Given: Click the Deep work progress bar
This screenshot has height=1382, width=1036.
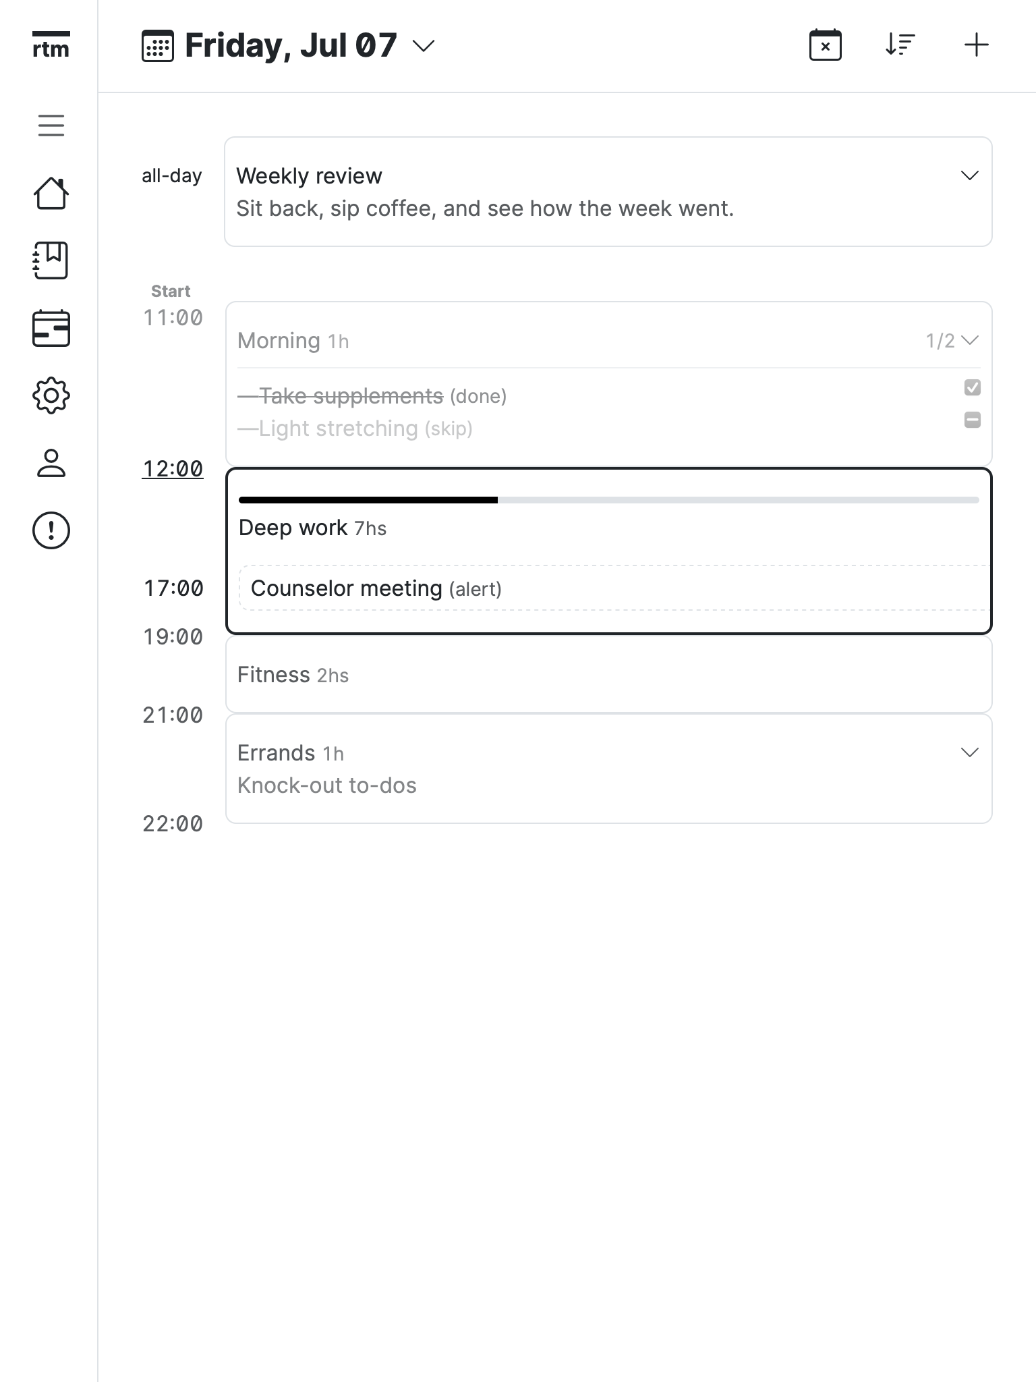Looking at the screenshot, I should tap(608, 500).
